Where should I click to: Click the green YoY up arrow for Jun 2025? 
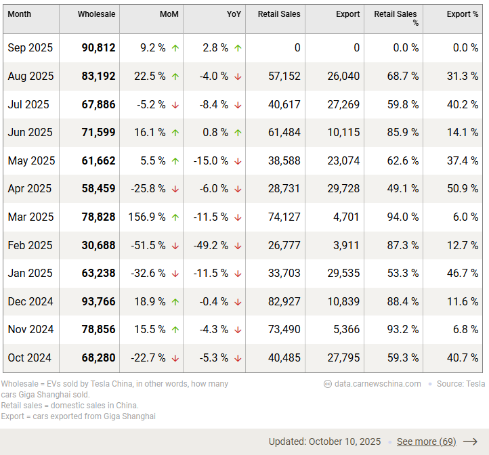point(238,133)
